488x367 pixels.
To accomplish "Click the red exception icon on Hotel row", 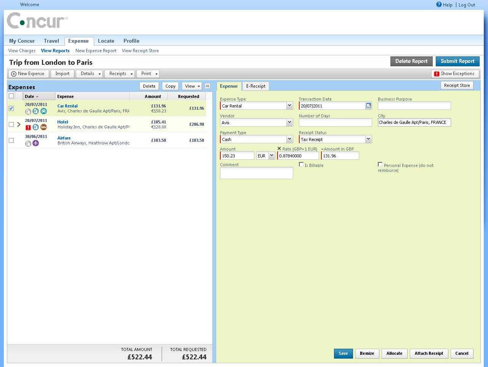I will (28, 127).
